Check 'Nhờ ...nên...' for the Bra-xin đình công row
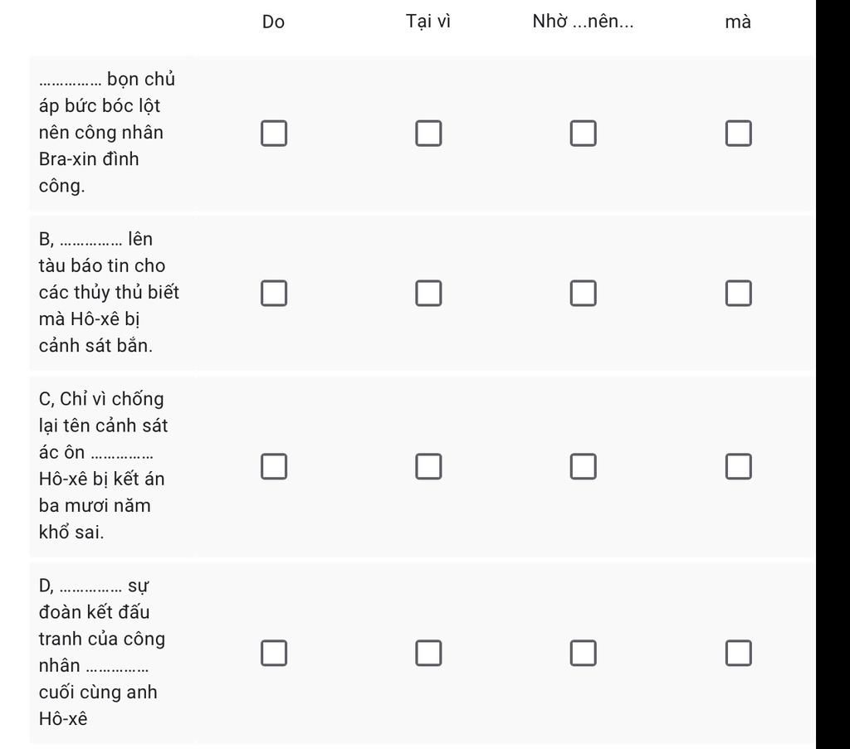This screenshot has height=749, width=850. pyautogui.click(x=584, y=134)
